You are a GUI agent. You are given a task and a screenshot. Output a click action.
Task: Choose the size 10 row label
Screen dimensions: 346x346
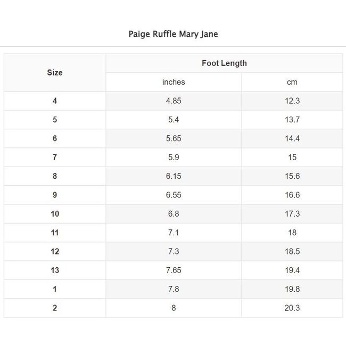[x=55, y=214]
